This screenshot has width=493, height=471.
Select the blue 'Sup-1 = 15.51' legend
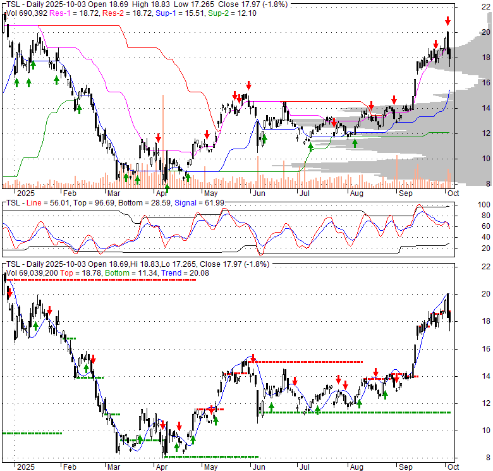point(180,13)
